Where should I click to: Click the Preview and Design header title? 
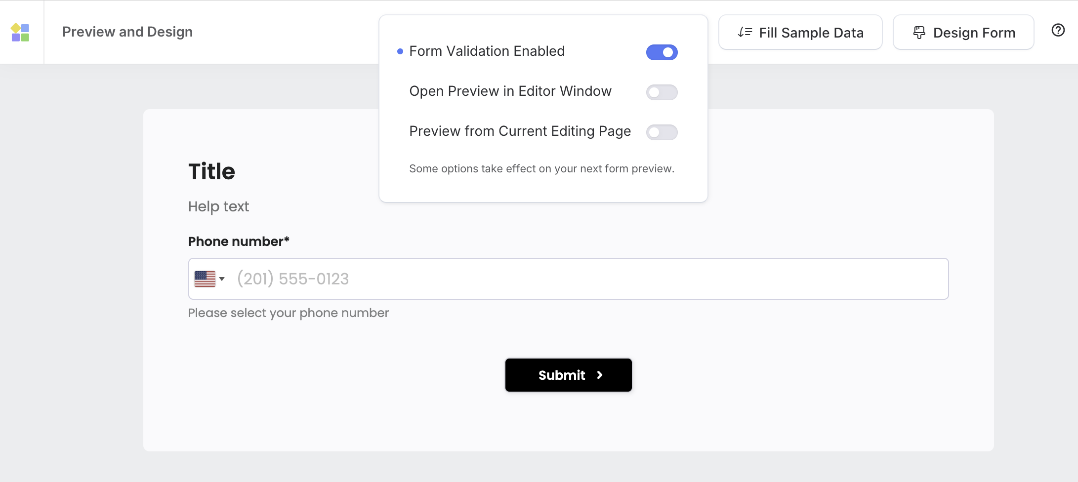tap(127, 32)
